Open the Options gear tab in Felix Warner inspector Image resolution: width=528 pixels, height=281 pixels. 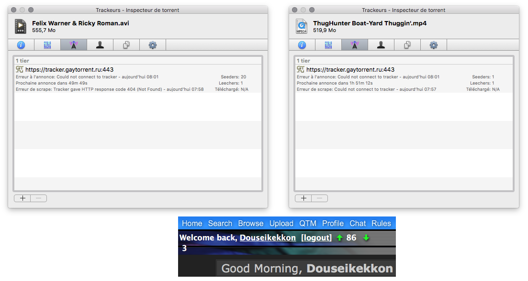153,45
